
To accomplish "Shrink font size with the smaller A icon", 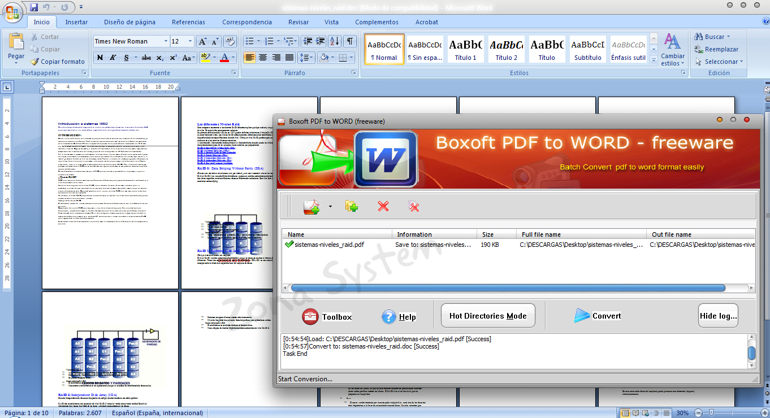I will point(215,41).
